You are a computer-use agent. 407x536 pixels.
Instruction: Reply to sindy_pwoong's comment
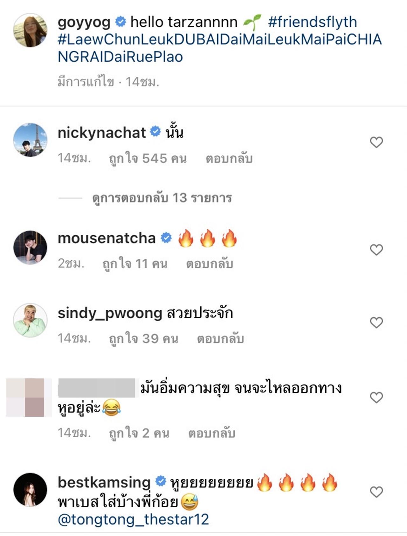pyautogui.click(x=220, y=339)
